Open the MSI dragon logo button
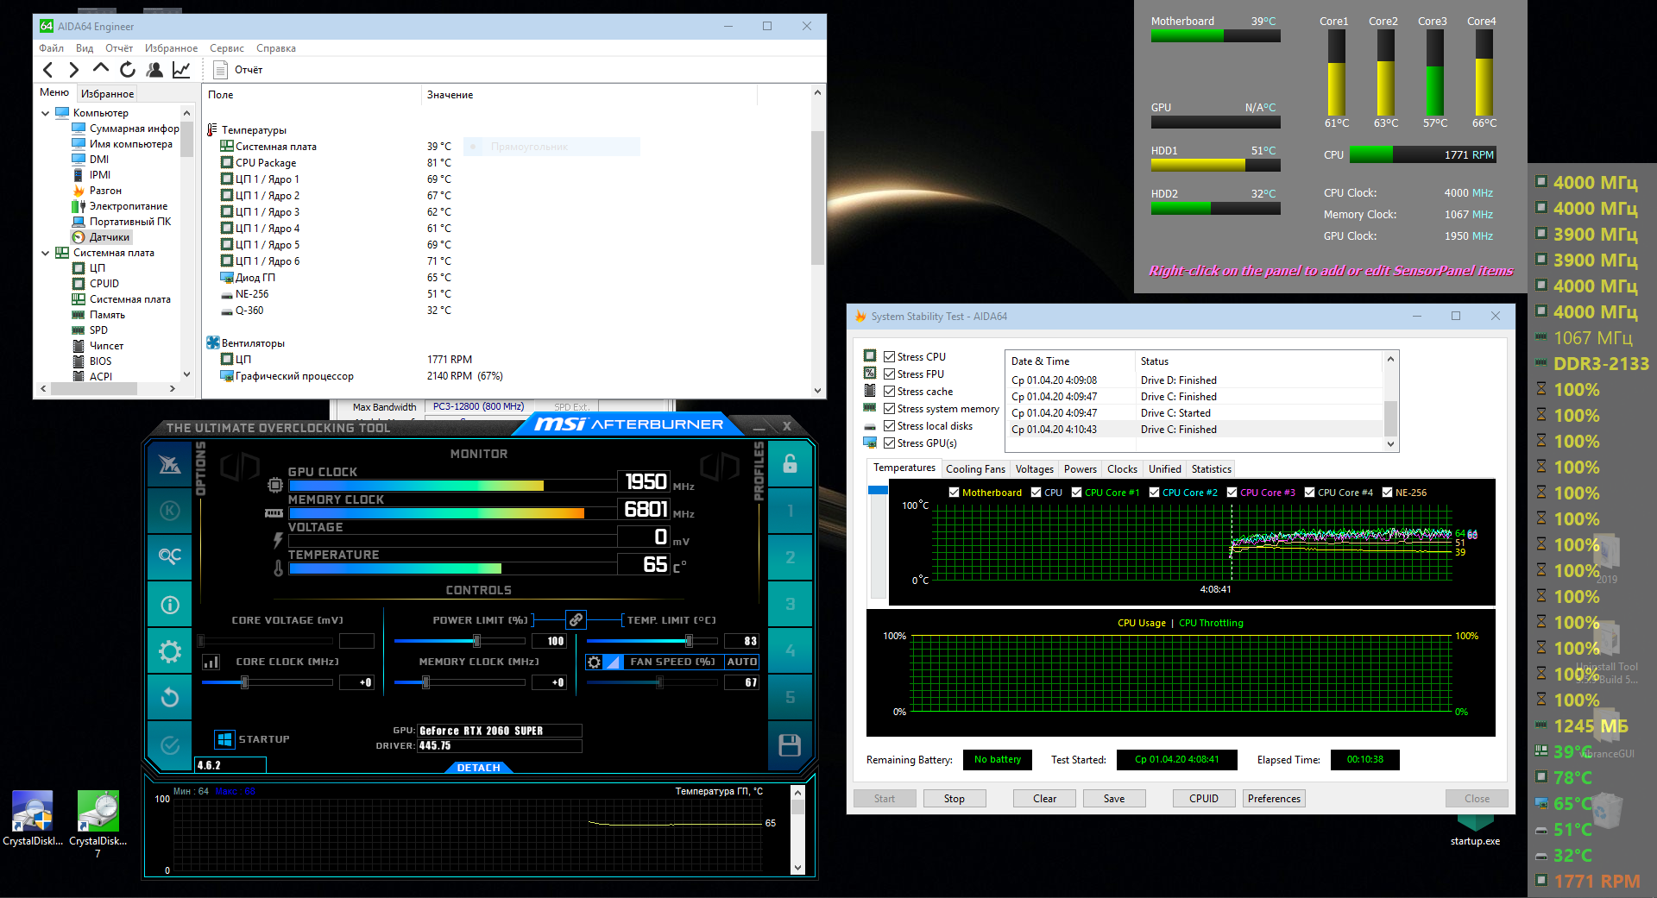 click(170, 464)
